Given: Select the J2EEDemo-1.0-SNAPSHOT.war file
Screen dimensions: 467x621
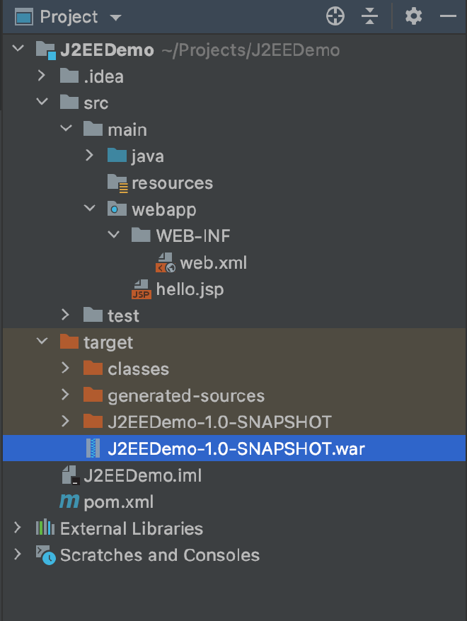Looking at the screenshot, I should (x=236, y=448).
